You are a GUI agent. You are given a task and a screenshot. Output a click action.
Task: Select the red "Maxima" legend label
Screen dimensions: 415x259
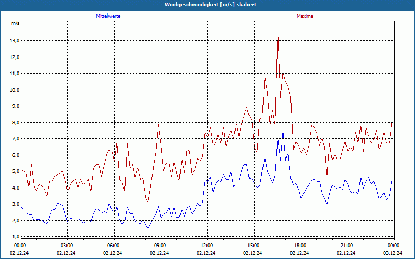coord(305,16)
